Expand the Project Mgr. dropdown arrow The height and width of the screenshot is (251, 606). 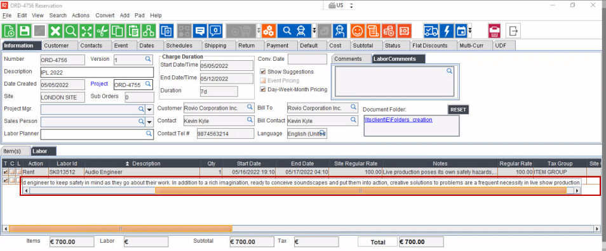click(x=150, y=110)
